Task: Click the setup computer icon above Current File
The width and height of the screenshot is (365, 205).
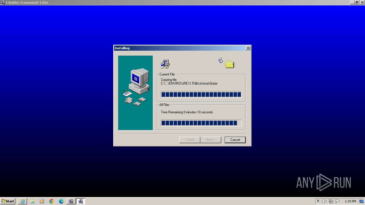Action: click(x=165, y=64)
